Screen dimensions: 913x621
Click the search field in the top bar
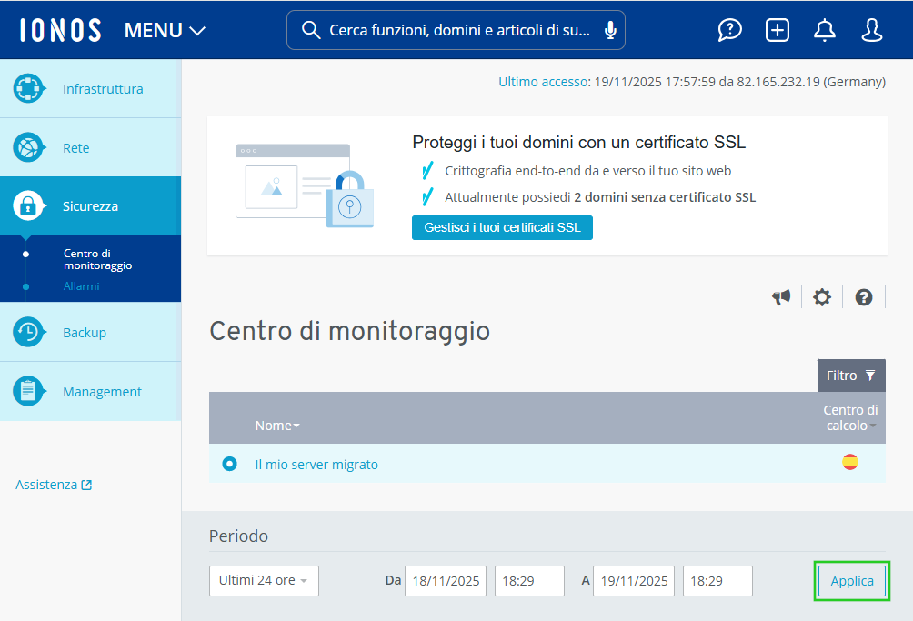[455, 29]
